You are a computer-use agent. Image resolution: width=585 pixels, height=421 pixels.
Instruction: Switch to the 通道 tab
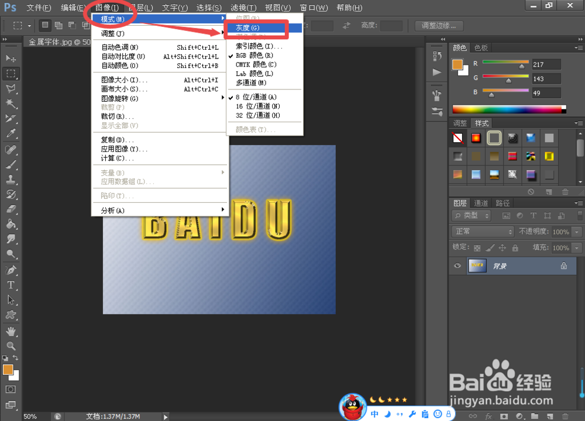481,203
